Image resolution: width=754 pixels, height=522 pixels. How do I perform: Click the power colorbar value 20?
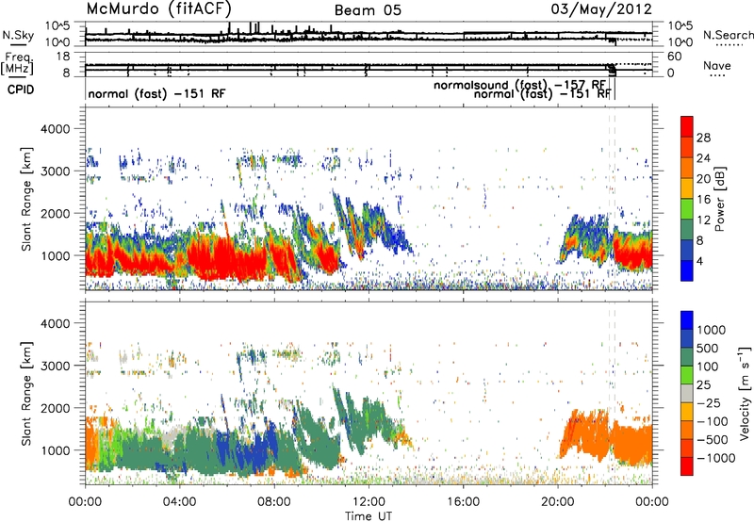[x=703, y=179]
